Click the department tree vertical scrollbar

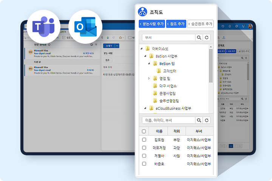tap(211, 66)
